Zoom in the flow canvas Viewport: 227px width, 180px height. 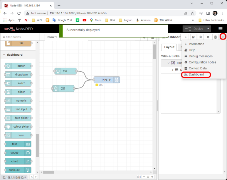coord(152,177)
